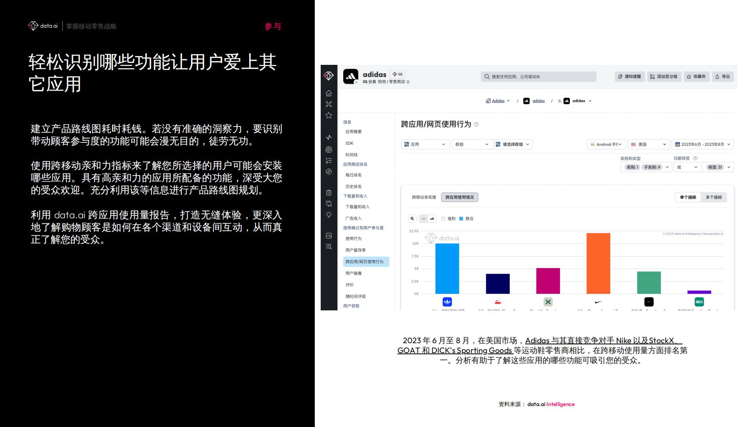Viewport: 745px width, 427px height.
Task: Click the numbered list ranking icon in the sidebar
Action: pyautogui.click(x=329, y=161)
